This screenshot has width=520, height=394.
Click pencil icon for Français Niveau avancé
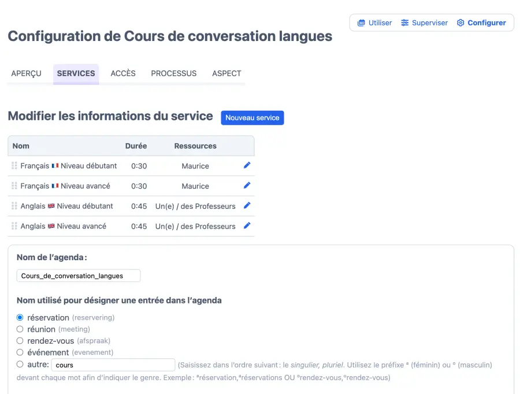click(247, 186)
